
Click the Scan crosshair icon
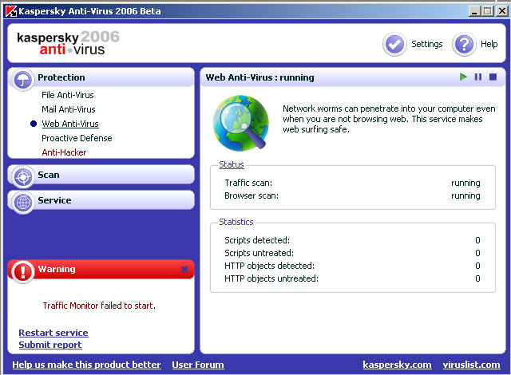click(x=23, y=177)
